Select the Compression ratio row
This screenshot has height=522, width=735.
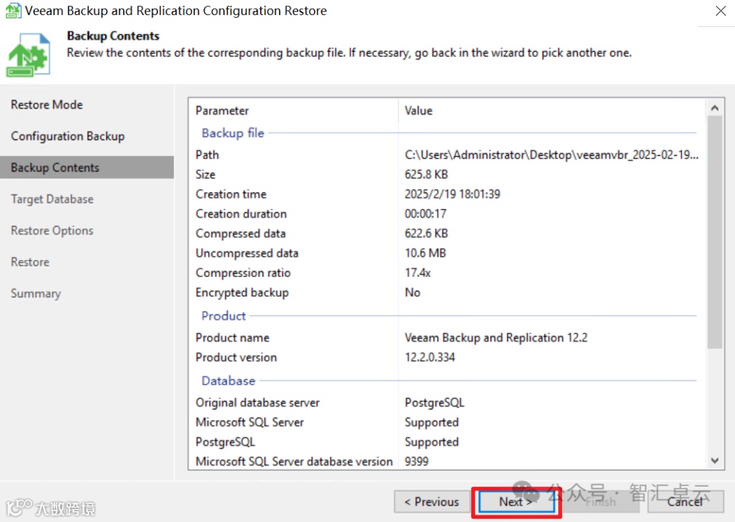447,273
